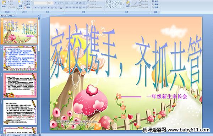
Task: Click the Layout button beside New Slide
Action: pos(28,1)
